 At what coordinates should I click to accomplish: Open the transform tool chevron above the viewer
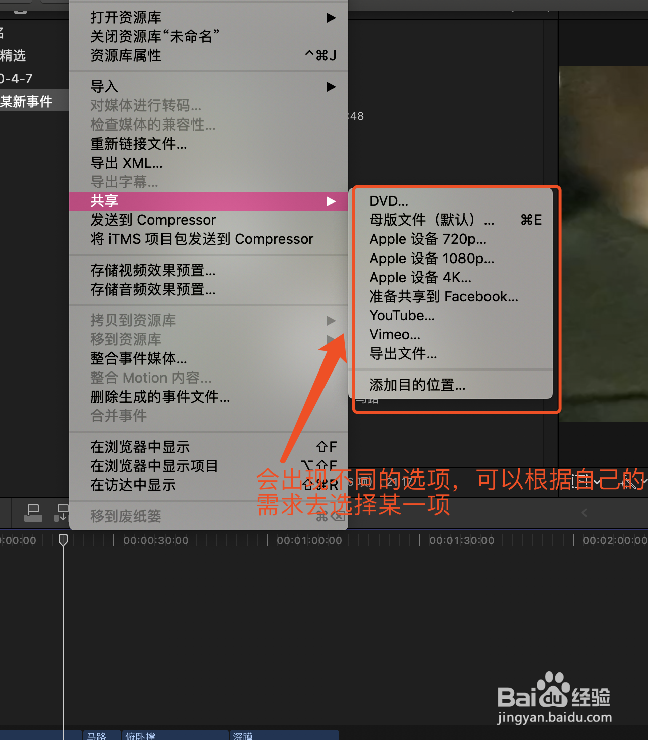598,482
